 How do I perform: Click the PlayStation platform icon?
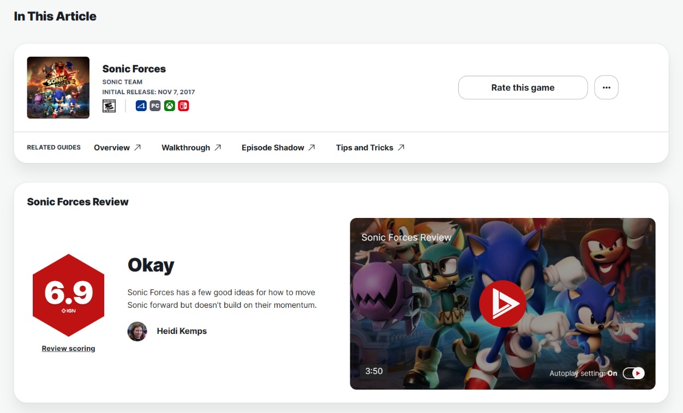coord(141,106)
